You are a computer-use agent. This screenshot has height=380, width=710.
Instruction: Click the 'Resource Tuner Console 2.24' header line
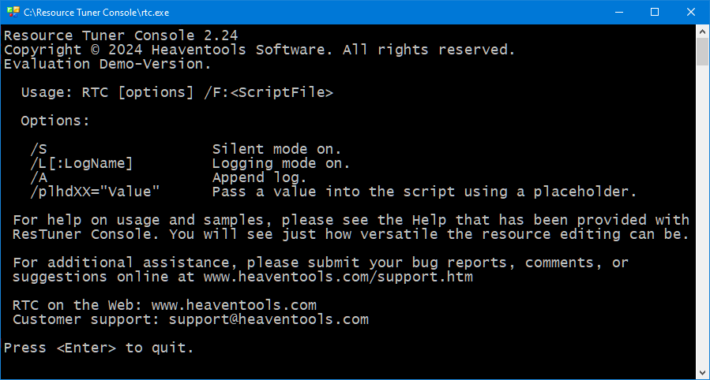121,35
